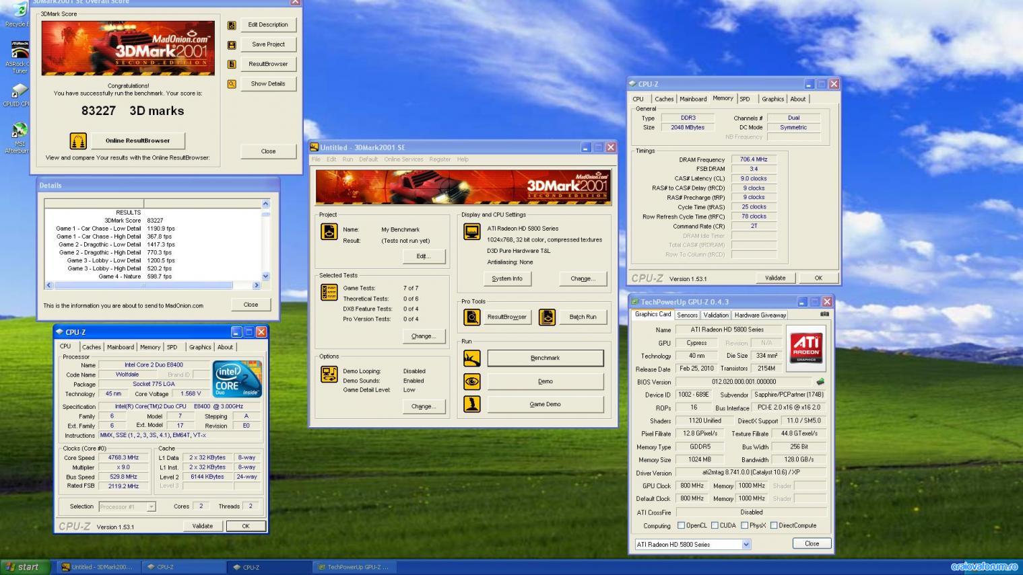Open the Hardware Giveaway tab in GPU-Z
The image size is (1023, 575).
tap(760, 315)
